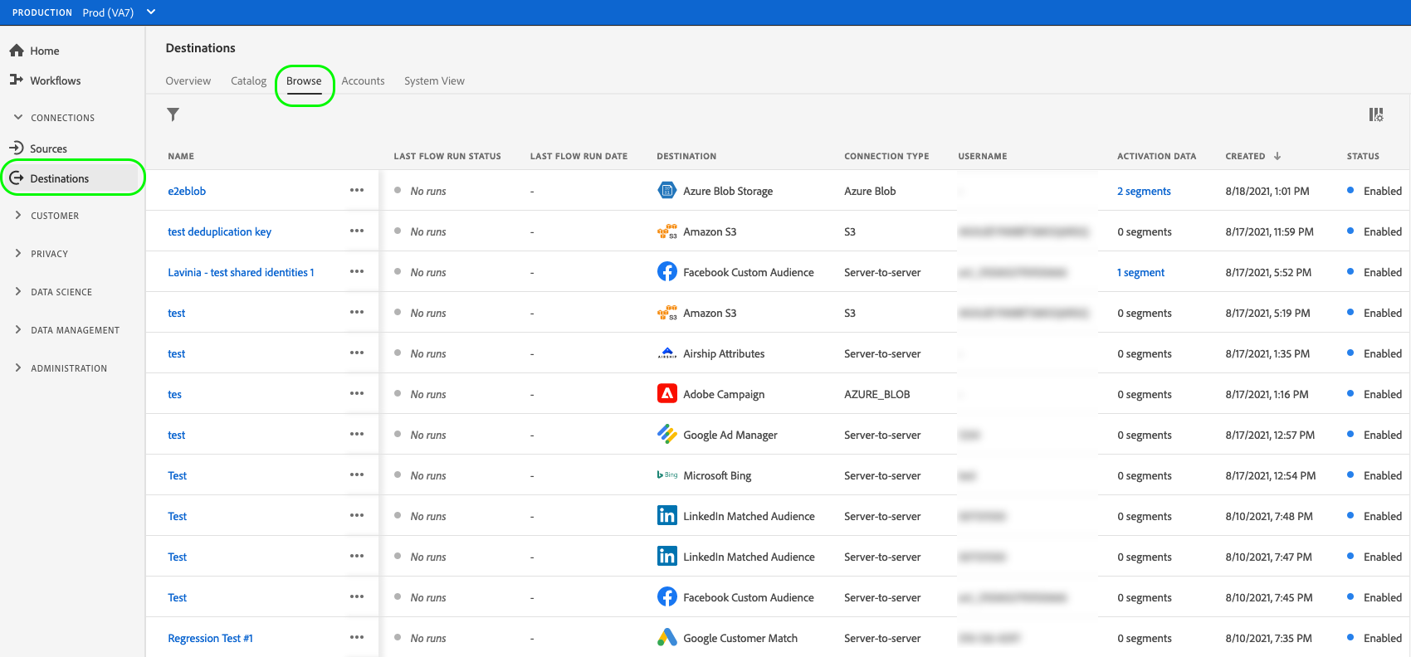
Task: Sort by Created column arrow
Action: (x=1277, y=156)
